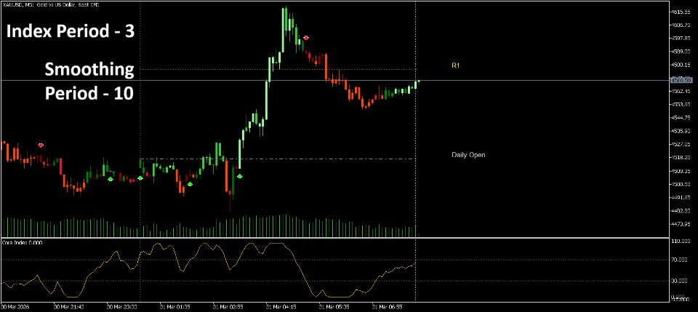
Task: Click the 4482.80 price axis label
Action: pyautogui.click(x=681, y=210)
